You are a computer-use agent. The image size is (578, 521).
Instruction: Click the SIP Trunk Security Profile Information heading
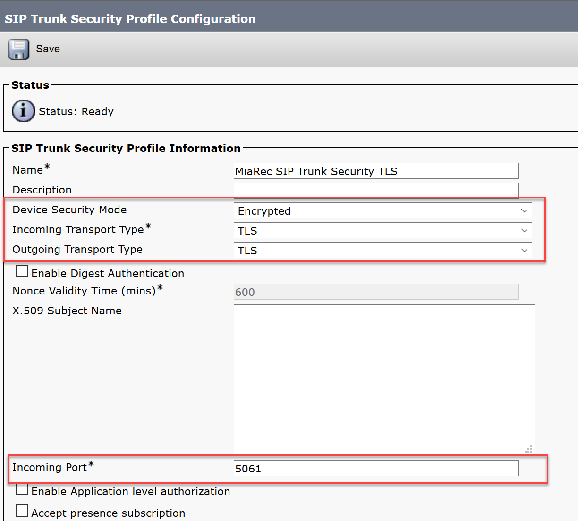coord(126,148)
